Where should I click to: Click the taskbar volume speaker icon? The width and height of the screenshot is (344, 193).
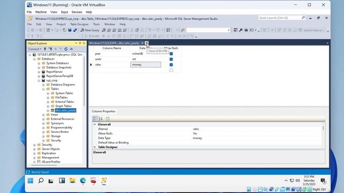click(298, 181)
